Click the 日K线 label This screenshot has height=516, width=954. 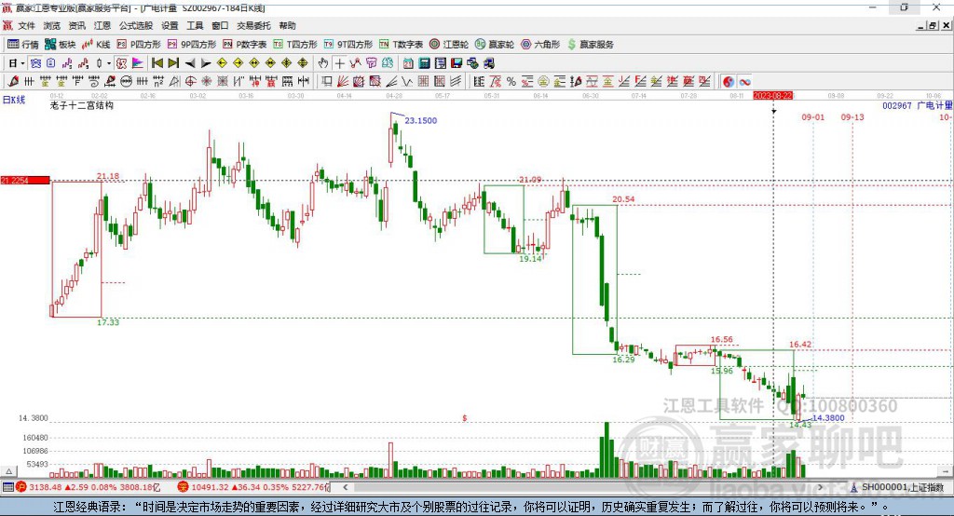(x=13, y=100)
